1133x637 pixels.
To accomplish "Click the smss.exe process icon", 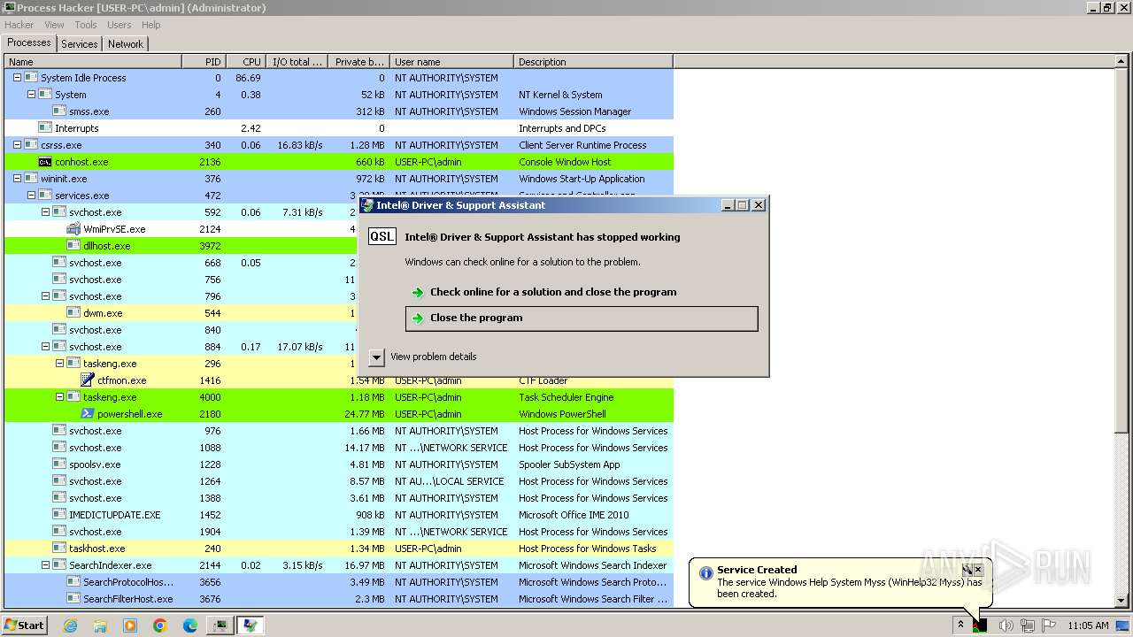I will (59, 111).
